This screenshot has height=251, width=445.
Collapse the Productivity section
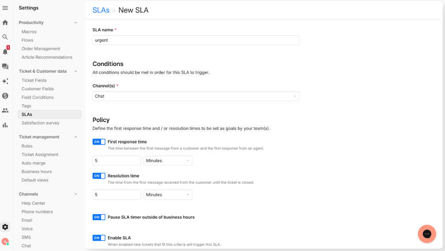coord(76,23)
